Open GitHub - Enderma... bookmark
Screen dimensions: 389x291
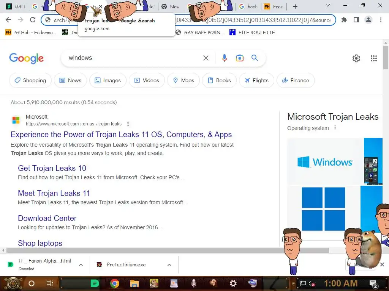(x=30, y=33)
